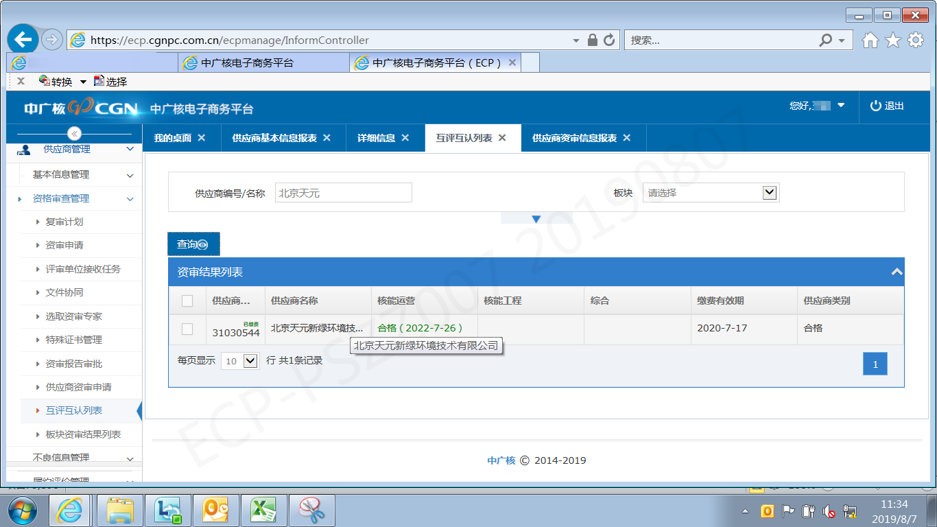
Task: Close the 供应商基本信息报表 tab
Action: (327, 138)
